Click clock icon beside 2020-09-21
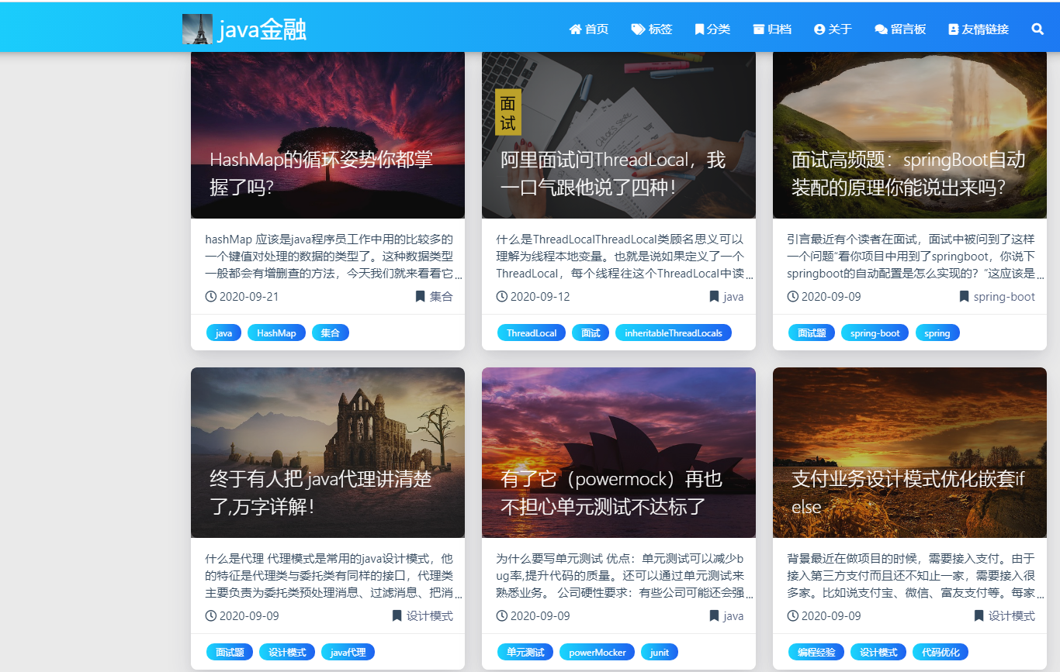 point(211,296)
